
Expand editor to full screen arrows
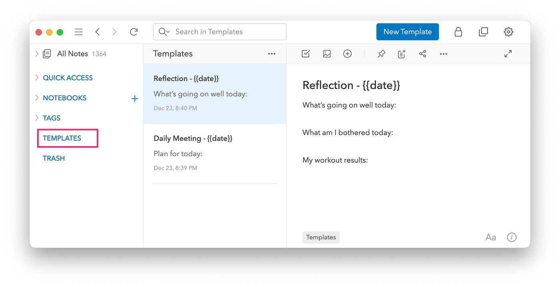508,54
